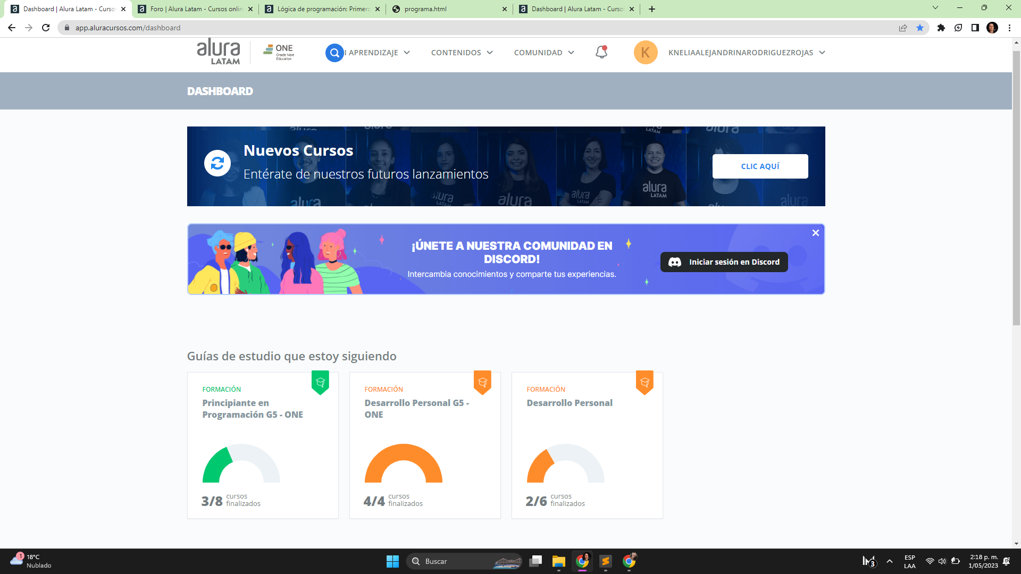Close the programa.html tab
This screenshot has height=574, width=1021.
point(505,9)
